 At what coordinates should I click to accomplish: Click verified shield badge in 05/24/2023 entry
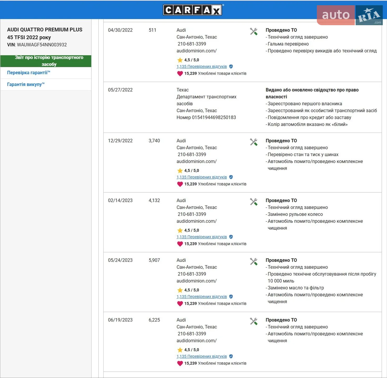[231, 297]
